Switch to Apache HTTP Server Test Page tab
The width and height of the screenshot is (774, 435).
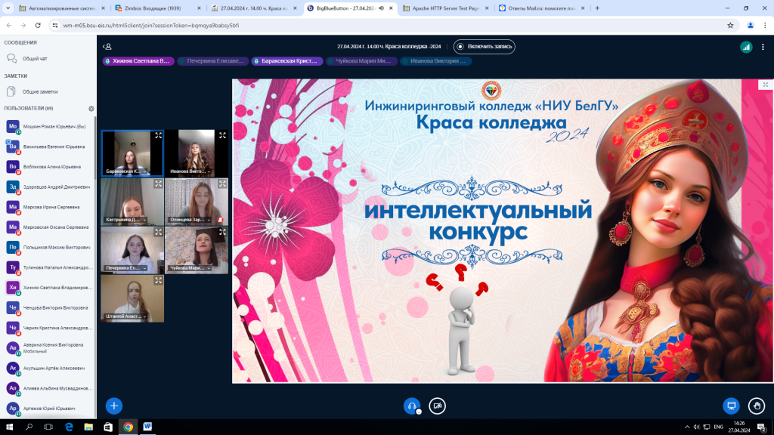tap(444, 8)
